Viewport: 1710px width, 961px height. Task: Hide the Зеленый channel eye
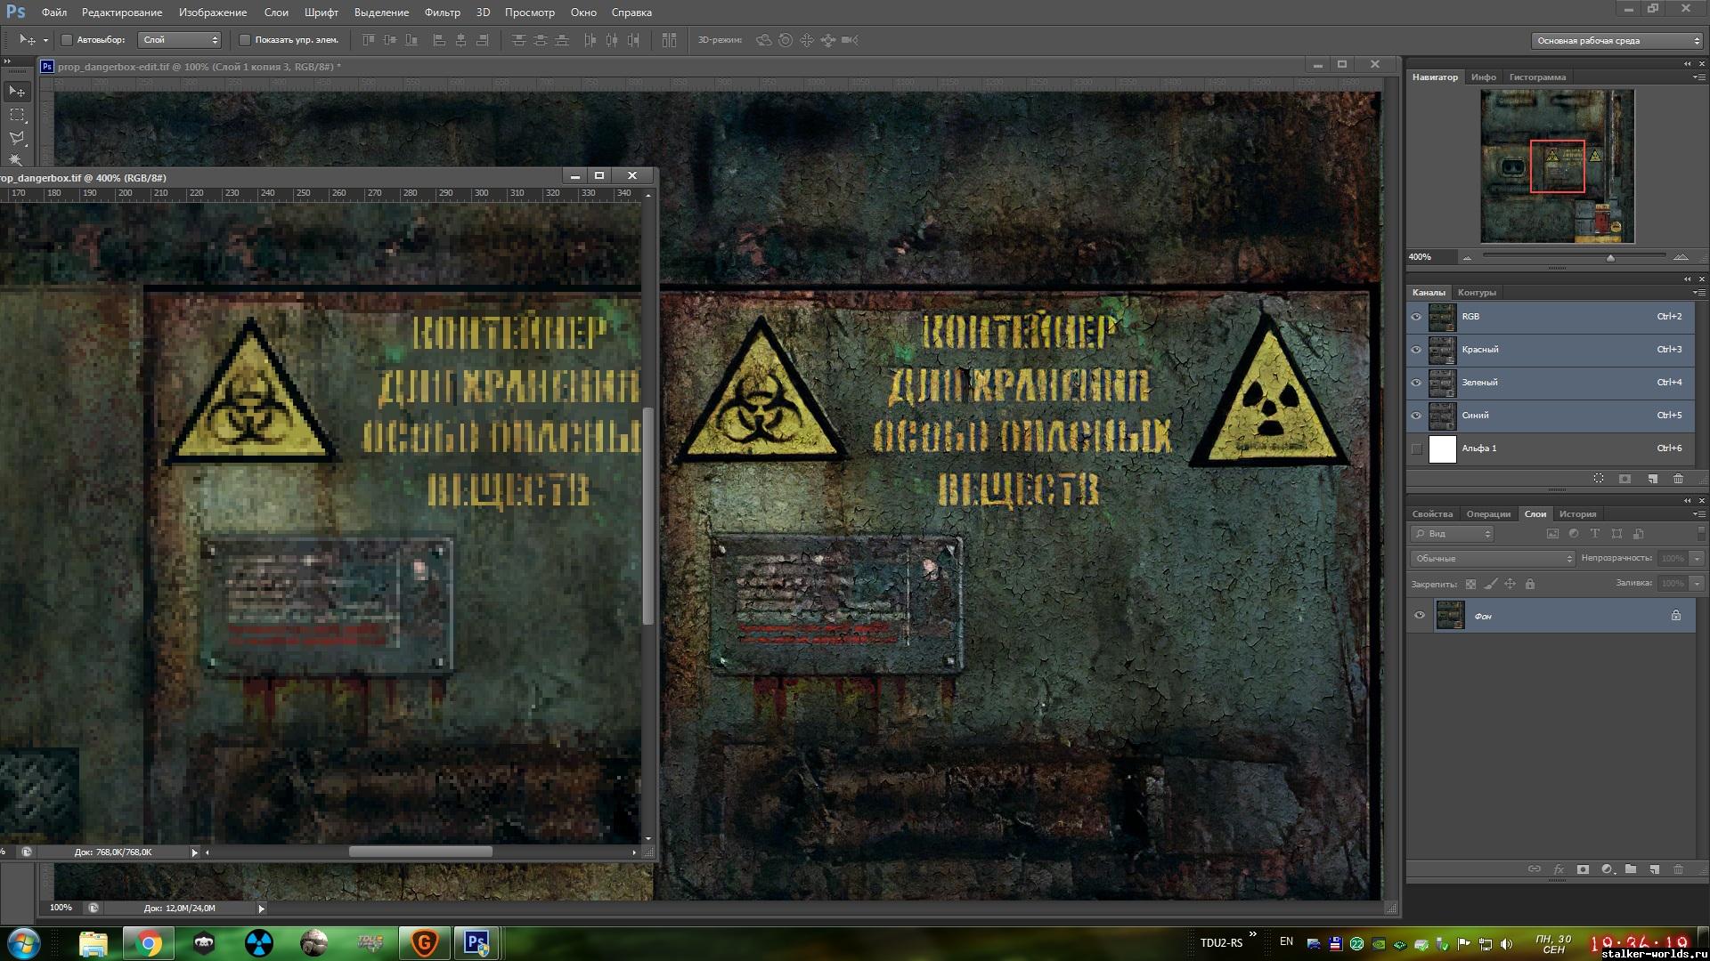[x=1416, y=383]
